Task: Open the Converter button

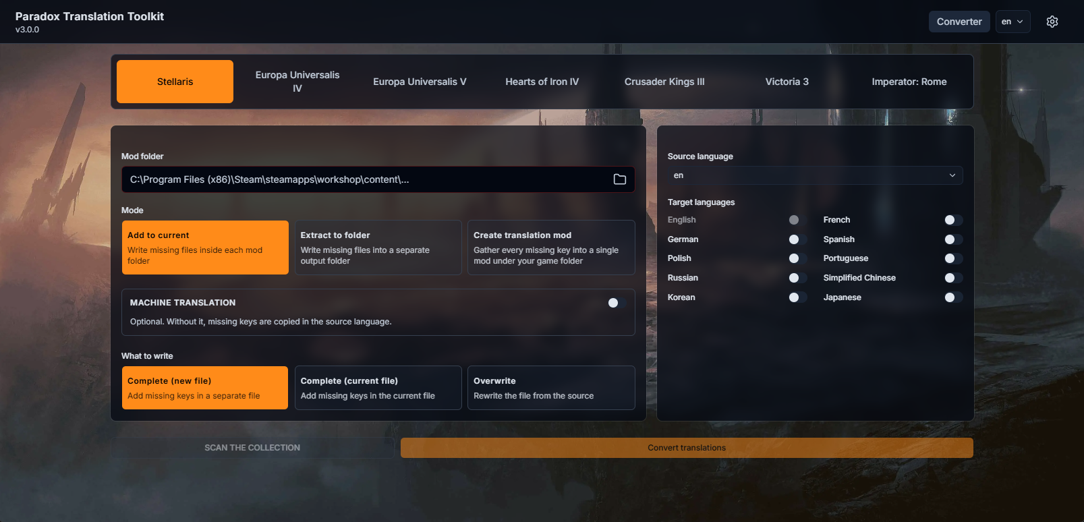Action: (959, 22)
